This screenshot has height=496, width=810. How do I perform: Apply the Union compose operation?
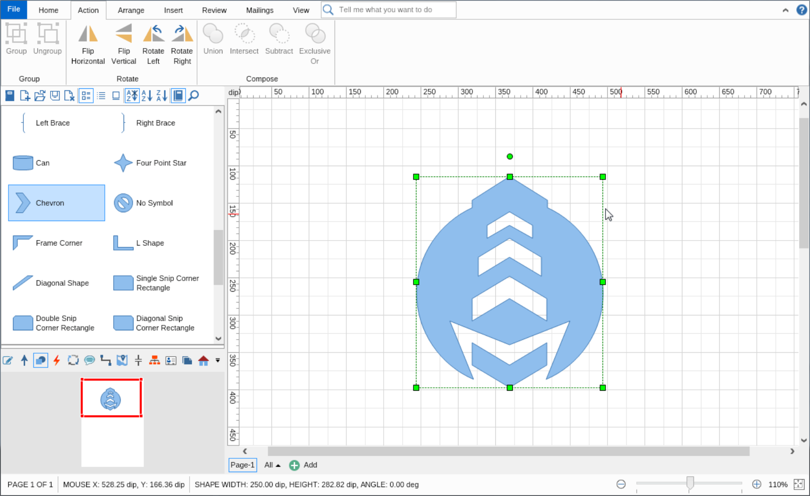pyautogui.click(x=213, y=40)
